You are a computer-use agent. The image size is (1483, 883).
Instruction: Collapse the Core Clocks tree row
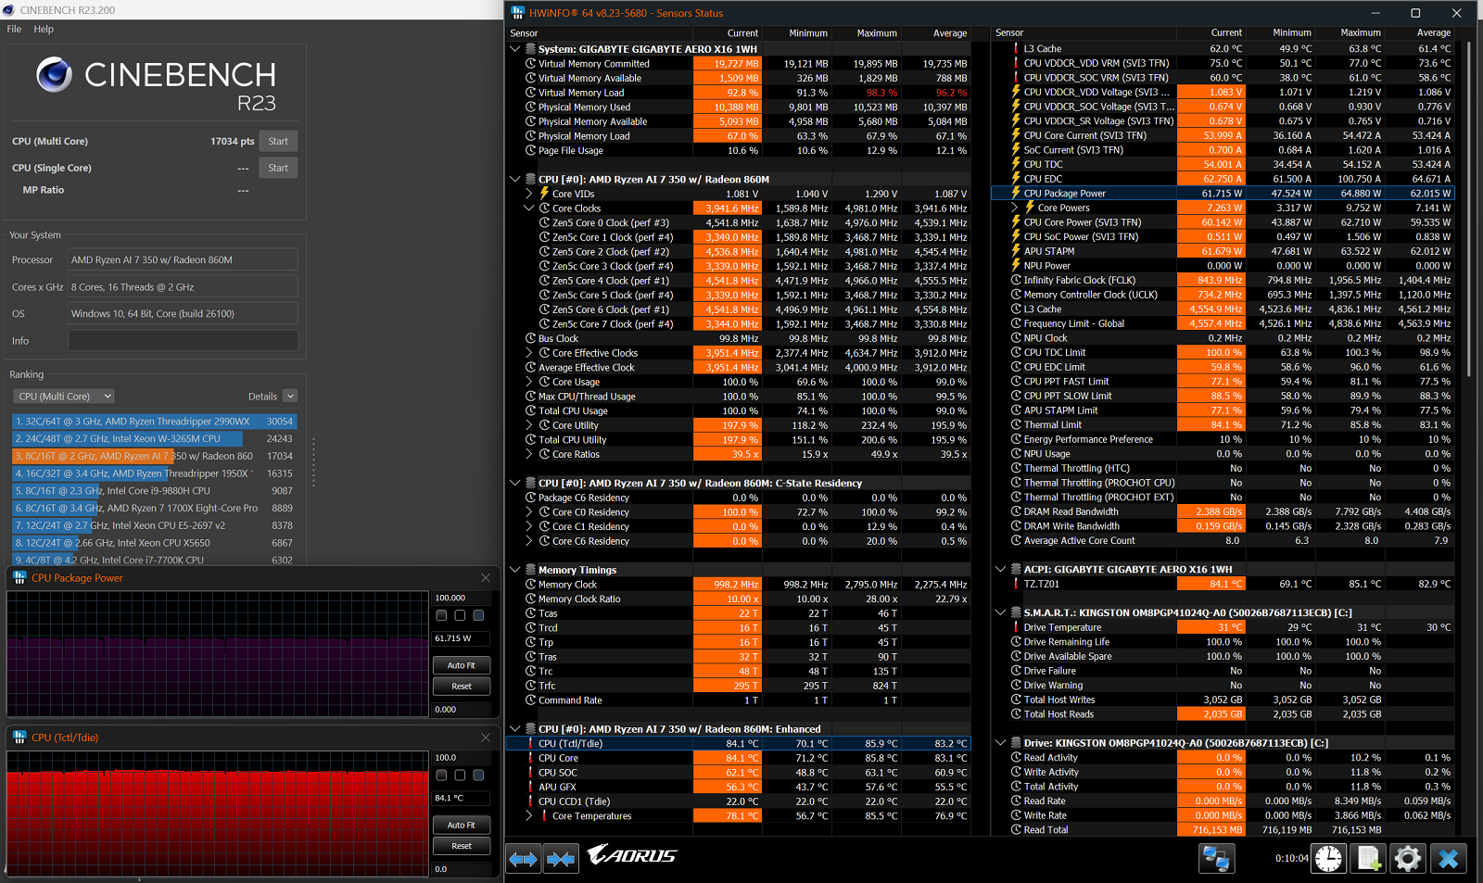pos(529,208)
